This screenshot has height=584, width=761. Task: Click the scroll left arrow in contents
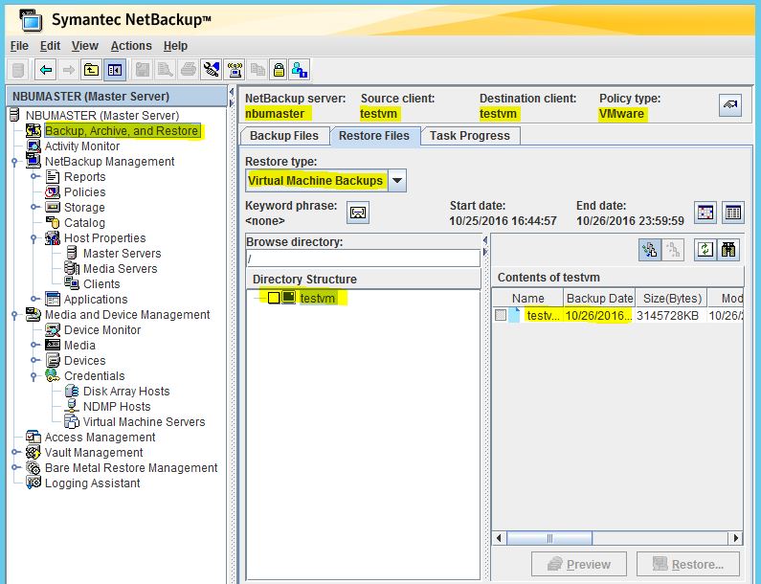[499, 538]
